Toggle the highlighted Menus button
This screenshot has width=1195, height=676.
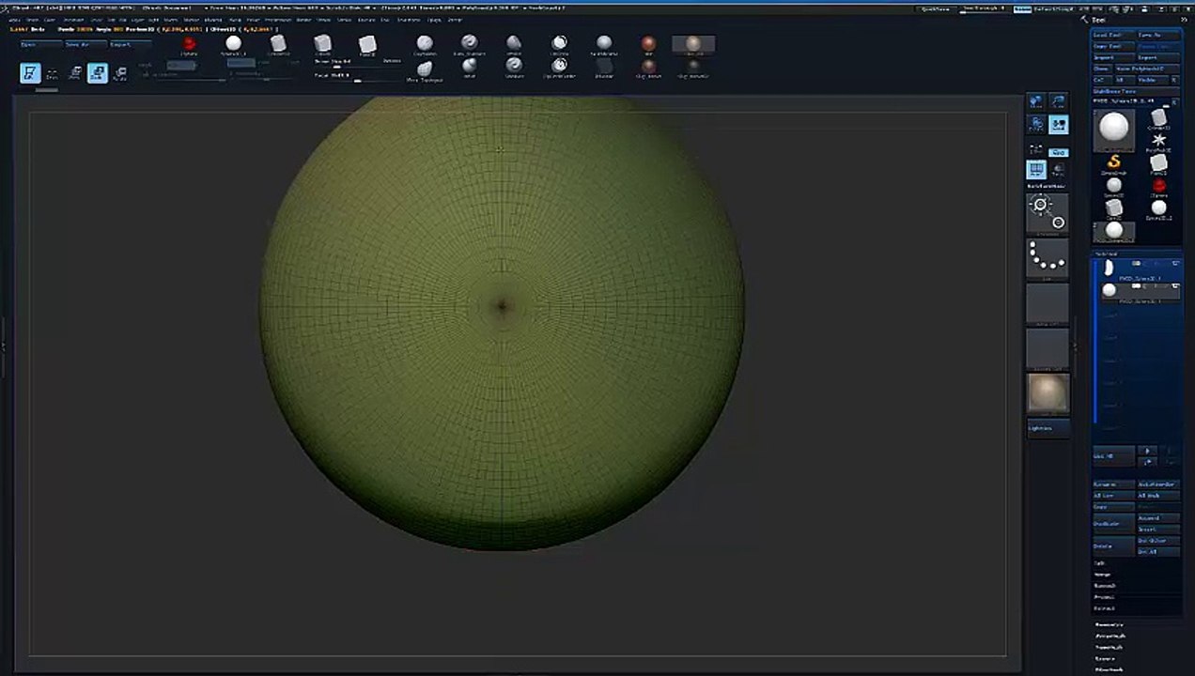(1023, 8)
